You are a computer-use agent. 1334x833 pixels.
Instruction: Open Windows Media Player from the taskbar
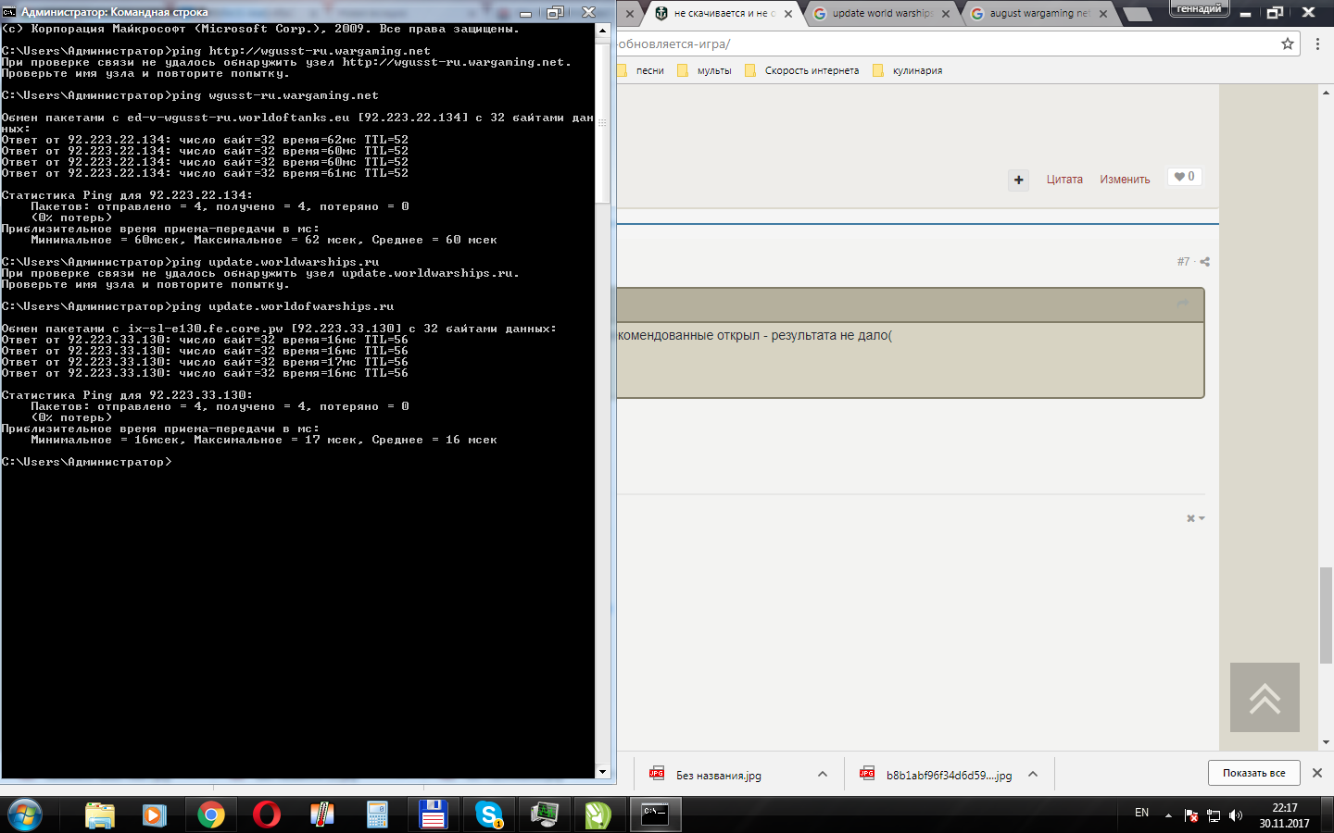click(x=155, y=815)
